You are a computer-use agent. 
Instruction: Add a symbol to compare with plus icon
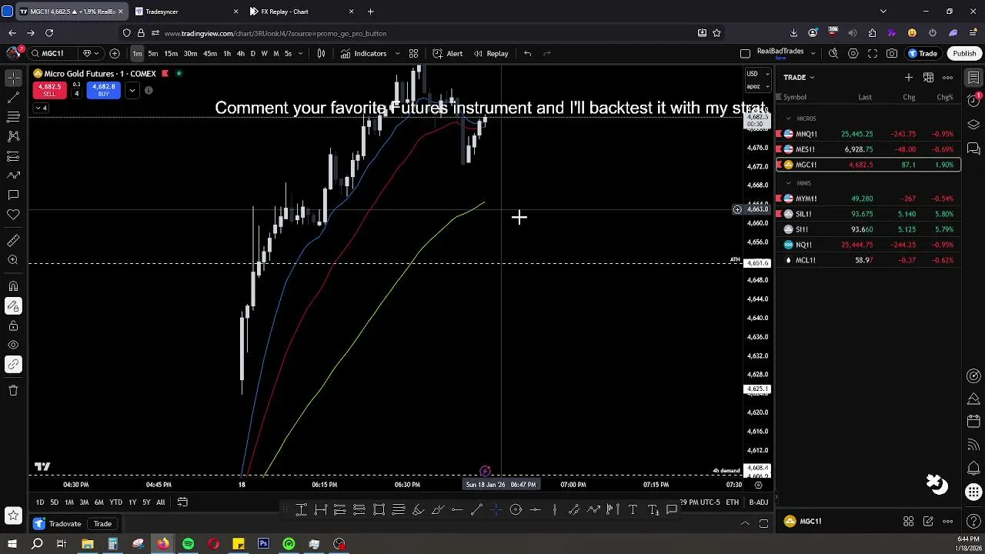tap(115, 54)
